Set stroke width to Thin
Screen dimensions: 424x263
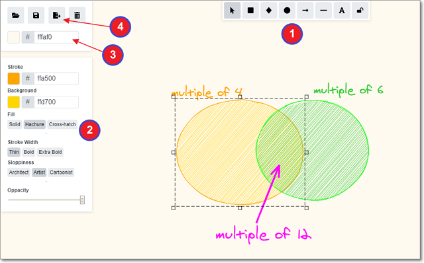click(14, 152)
